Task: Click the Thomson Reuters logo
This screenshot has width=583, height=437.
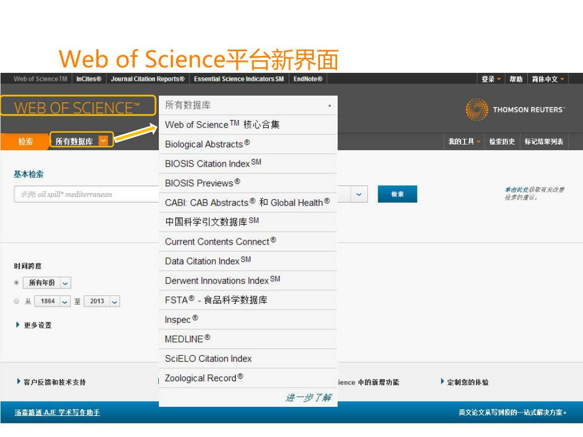Action: click(x=515, y=110)
